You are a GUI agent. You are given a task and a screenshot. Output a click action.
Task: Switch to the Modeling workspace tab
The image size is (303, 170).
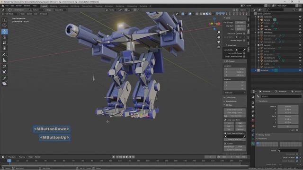53,6
